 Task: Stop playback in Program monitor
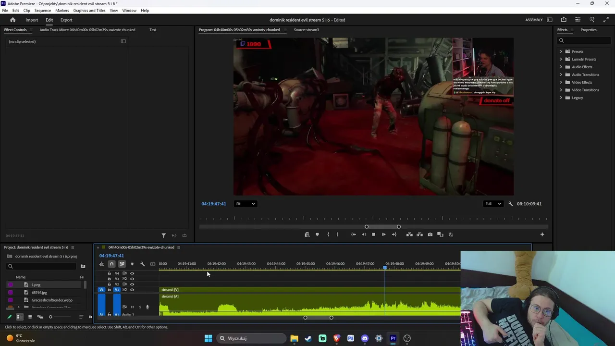coord(373,235)
